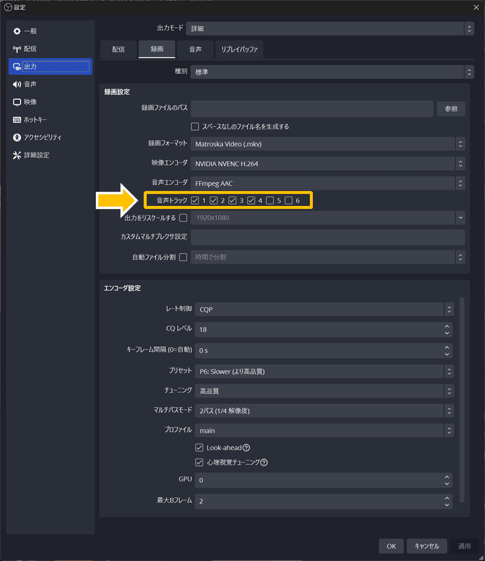Image resolution: width=485 pixels, height=561 pixels.
Task: Uncheck audio track 2
Action: click(x=213, y=201)
